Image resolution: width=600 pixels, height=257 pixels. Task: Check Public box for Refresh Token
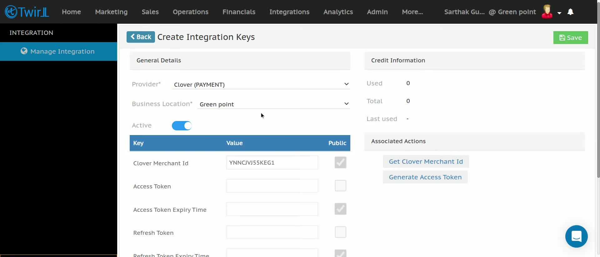340,232
